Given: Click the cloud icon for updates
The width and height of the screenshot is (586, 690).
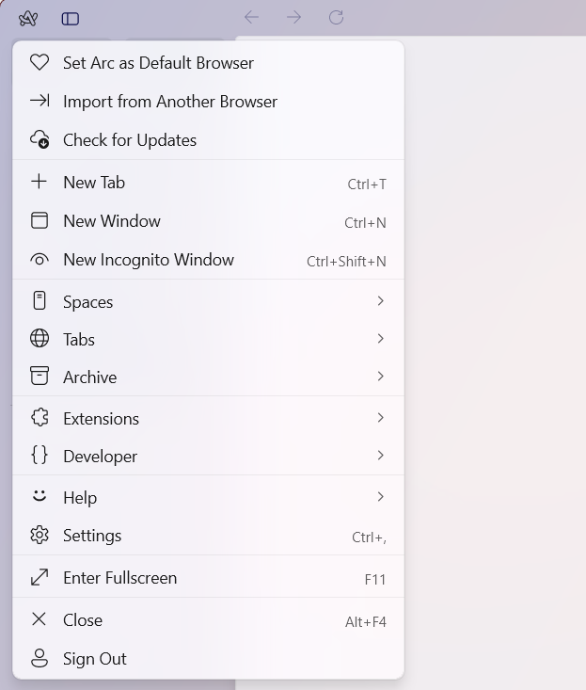Looking at the screenshot, I should pyautogui.click(x=39, y=139).
